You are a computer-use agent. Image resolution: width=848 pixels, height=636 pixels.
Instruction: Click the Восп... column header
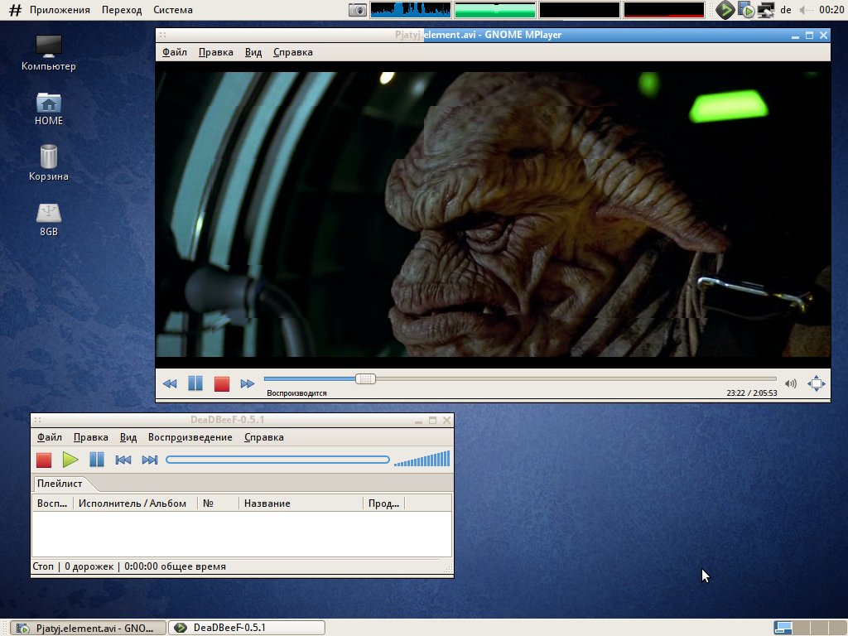click(x=52, y=503)
